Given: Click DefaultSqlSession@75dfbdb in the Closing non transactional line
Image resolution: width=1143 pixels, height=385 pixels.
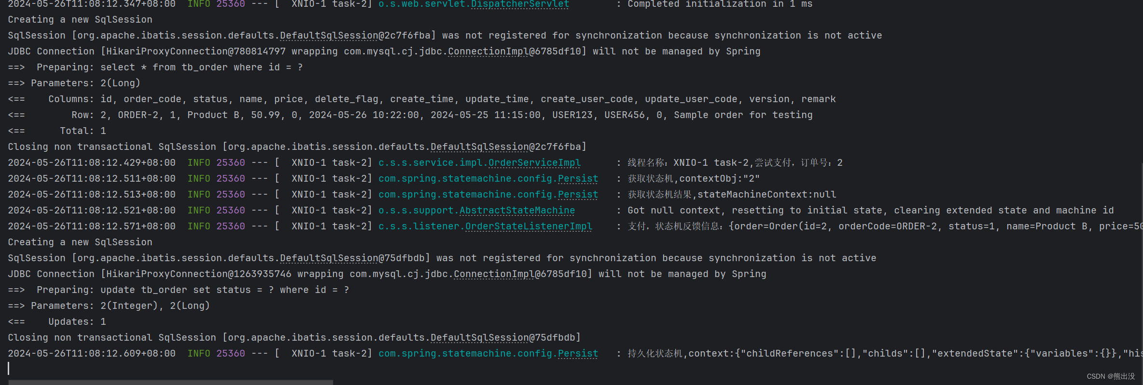Looking at the screenshot, I should (x=502, y=338).
